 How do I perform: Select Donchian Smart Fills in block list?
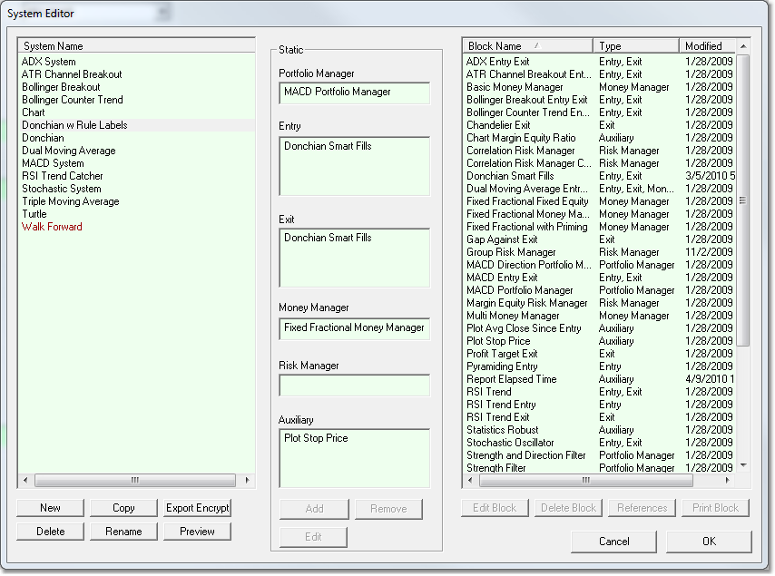tap(510, 176)
